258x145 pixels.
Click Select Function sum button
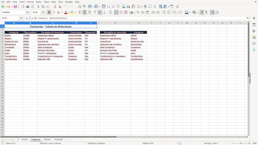(x=30, y=18)
